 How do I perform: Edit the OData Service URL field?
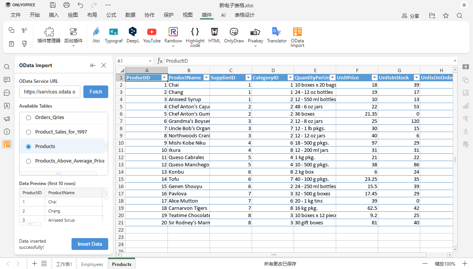[50, 92]
